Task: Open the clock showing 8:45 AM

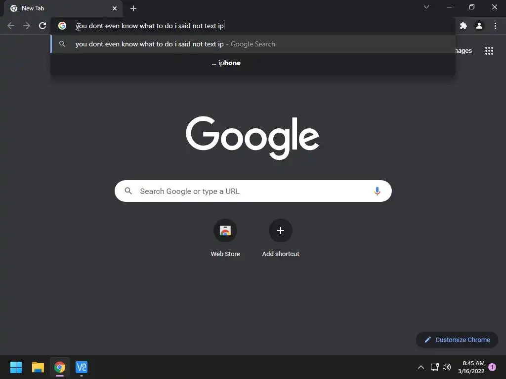Action: (x=471, y=367)
